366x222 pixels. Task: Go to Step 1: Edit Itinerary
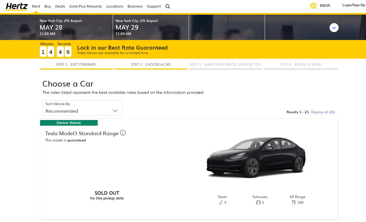coord(76,65)
